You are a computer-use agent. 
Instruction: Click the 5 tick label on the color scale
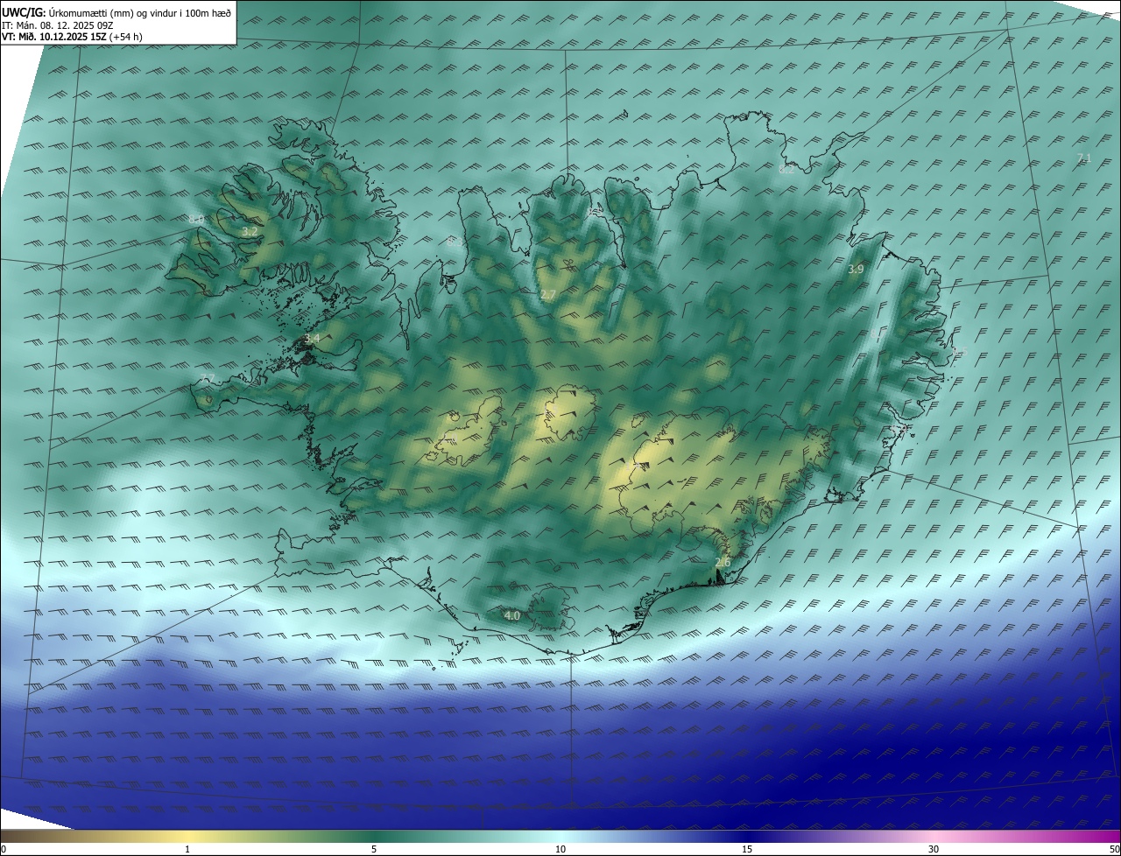click(x=374, y=849)
